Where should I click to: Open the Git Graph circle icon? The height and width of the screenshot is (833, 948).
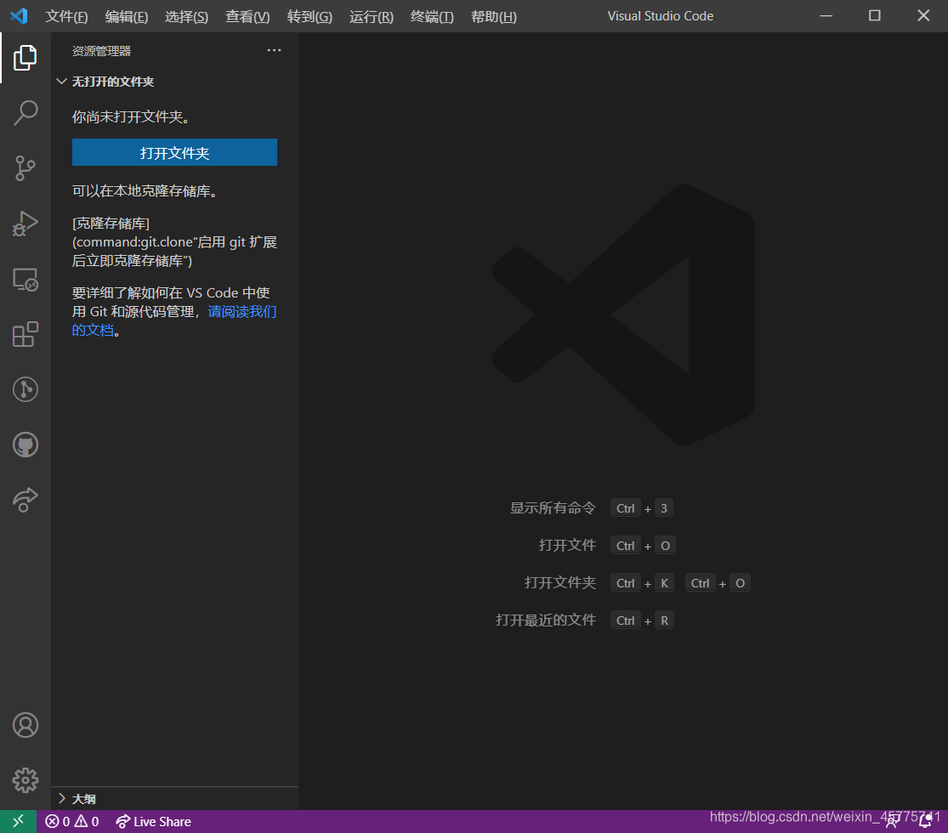tap(26, 389)
